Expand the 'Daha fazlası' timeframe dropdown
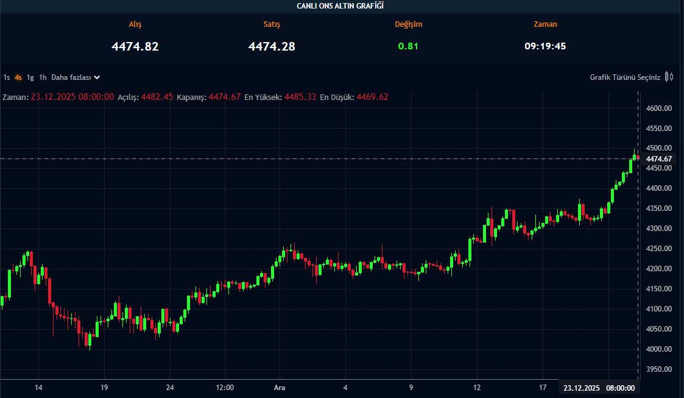Screen dimensions: 684x398 [76, 77]
